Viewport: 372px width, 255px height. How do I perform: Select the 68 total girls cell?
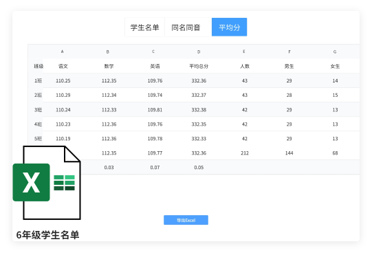[335, 153]
